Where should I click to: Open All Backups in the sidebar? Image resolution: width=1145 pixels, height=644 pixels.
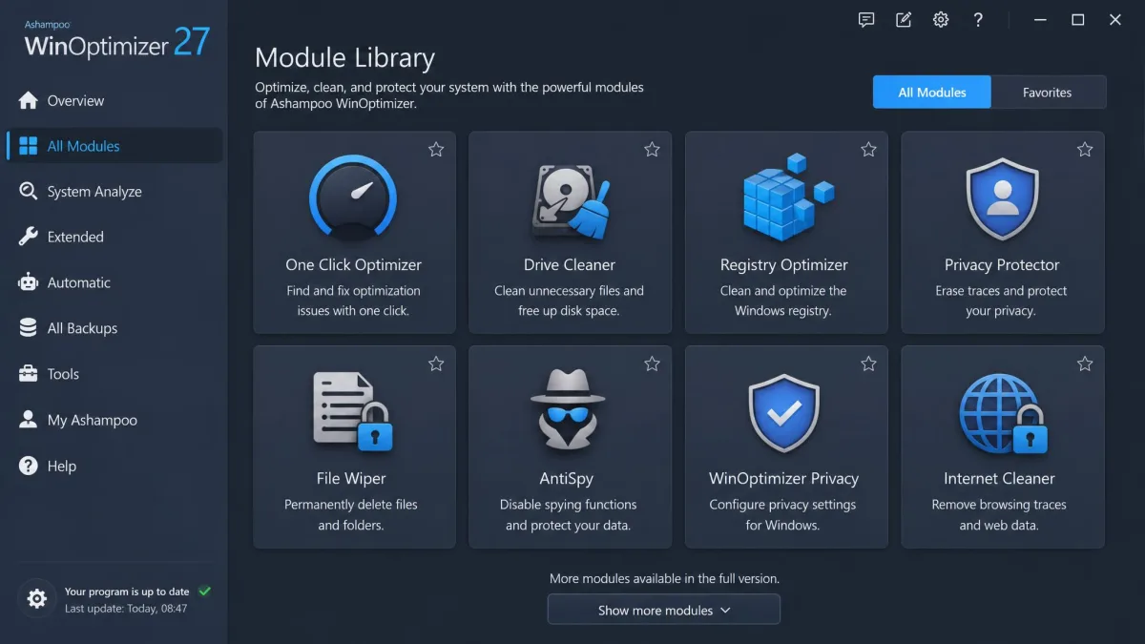point(114,328)
